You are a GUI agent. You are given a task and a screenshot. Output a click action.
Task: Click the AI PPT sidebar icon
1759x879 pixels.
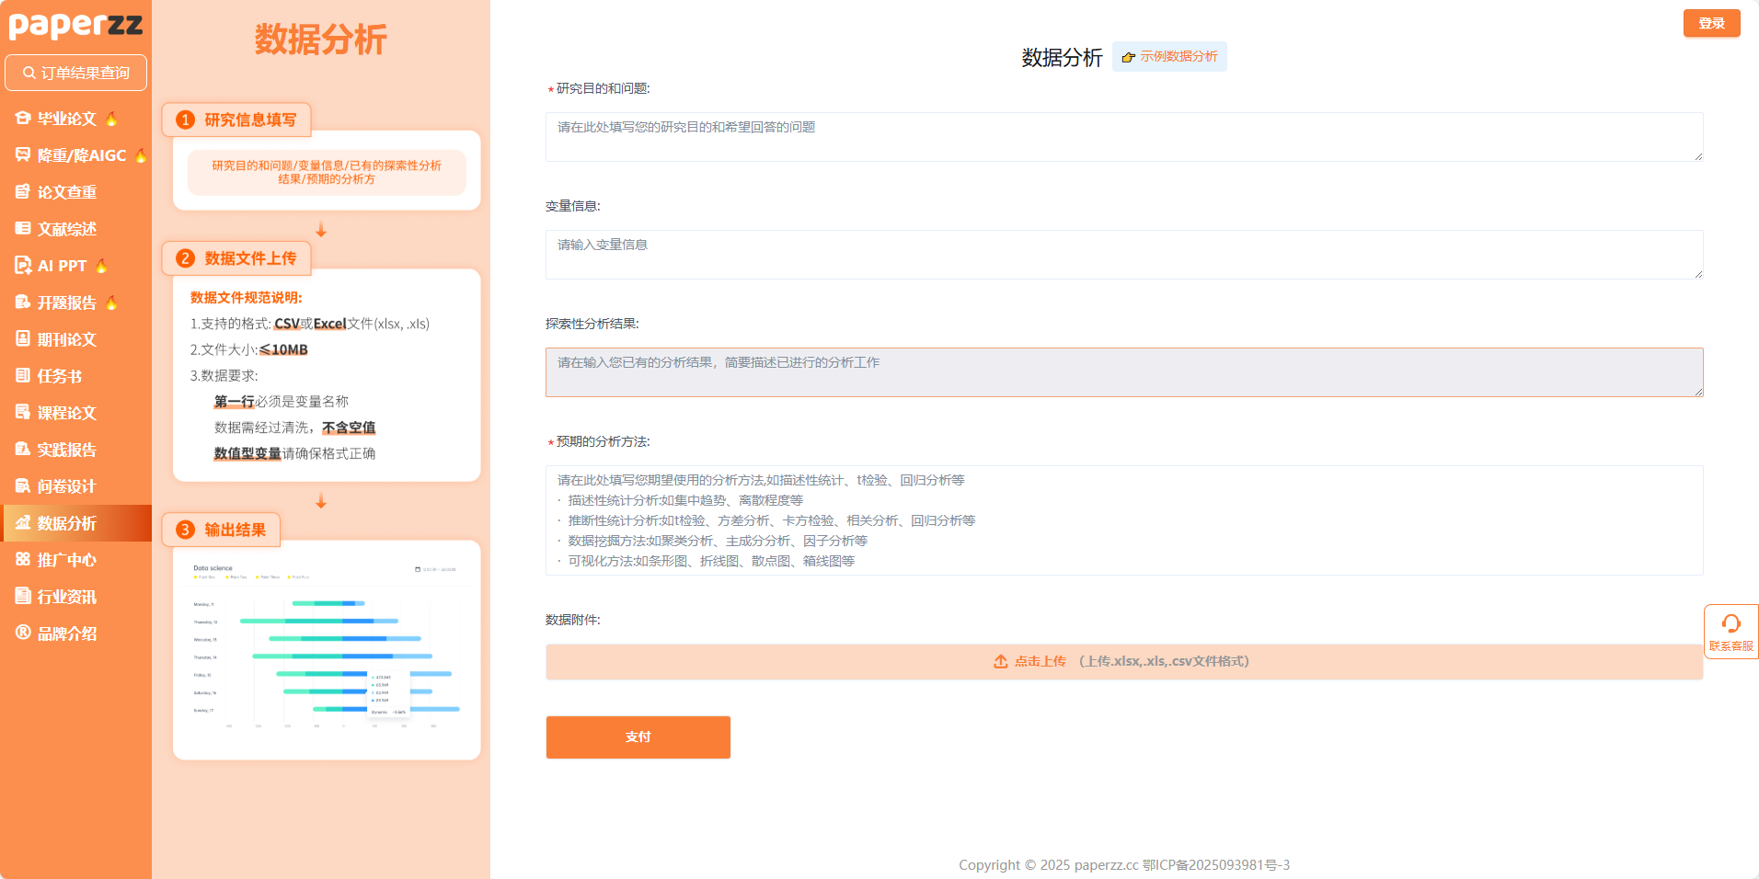click(x=23, y=266)
